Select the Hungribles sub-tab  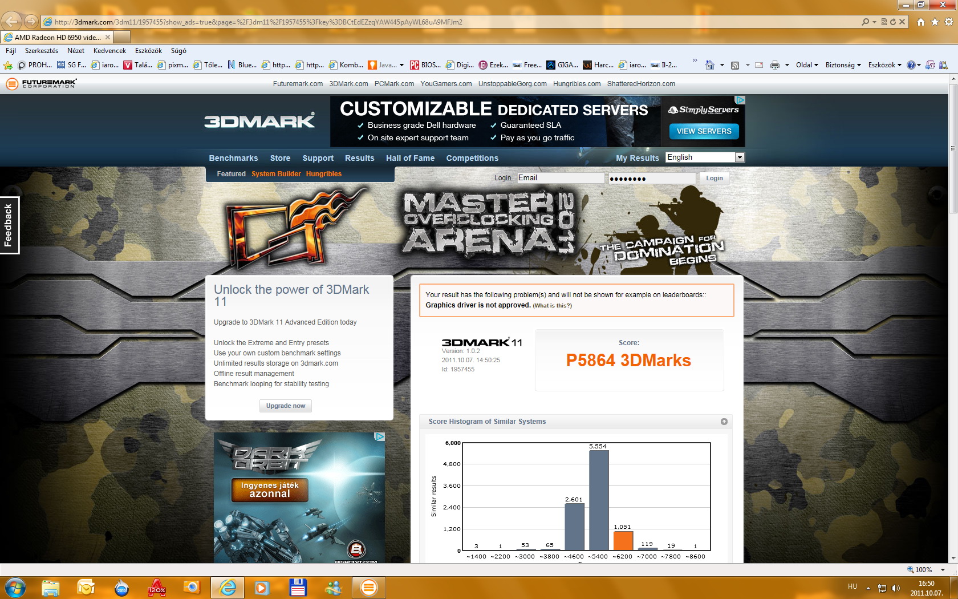(x=323, y=174)
